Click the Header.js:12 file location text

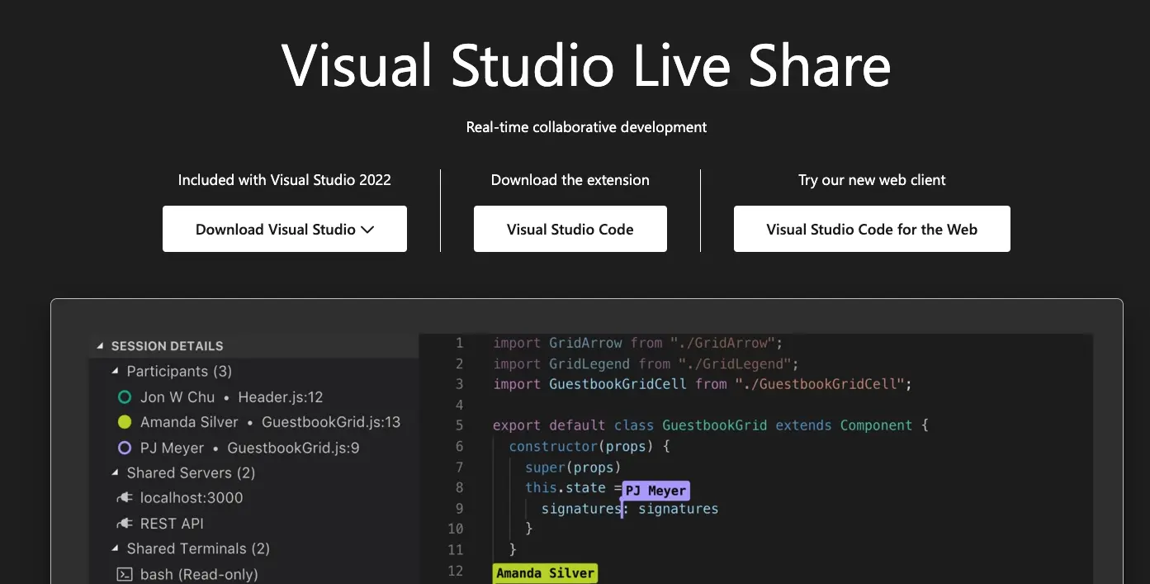click(281, 397)
